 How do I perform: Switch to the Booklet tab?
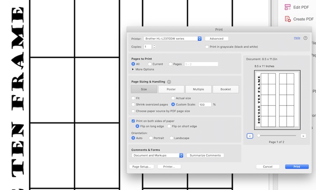coord(226,89)
